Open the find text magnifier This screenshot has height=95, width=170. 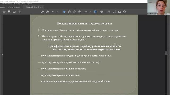(19, 12)
